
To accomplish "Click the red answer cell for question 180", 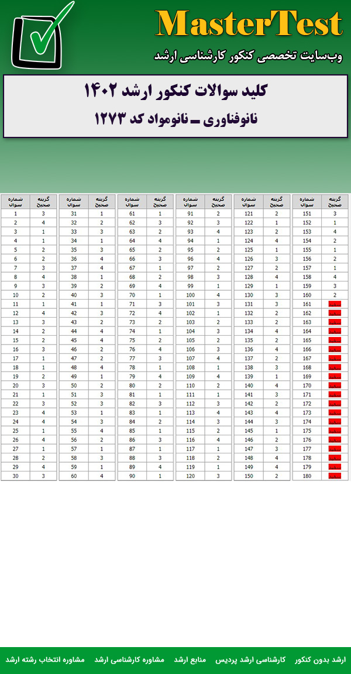I will (335, 476).
